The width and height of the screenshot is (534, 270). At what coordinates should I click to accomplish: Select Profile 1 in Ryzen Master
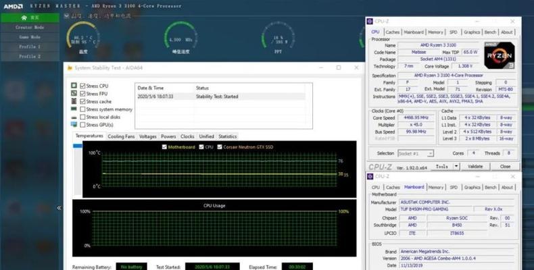[30, 47]
